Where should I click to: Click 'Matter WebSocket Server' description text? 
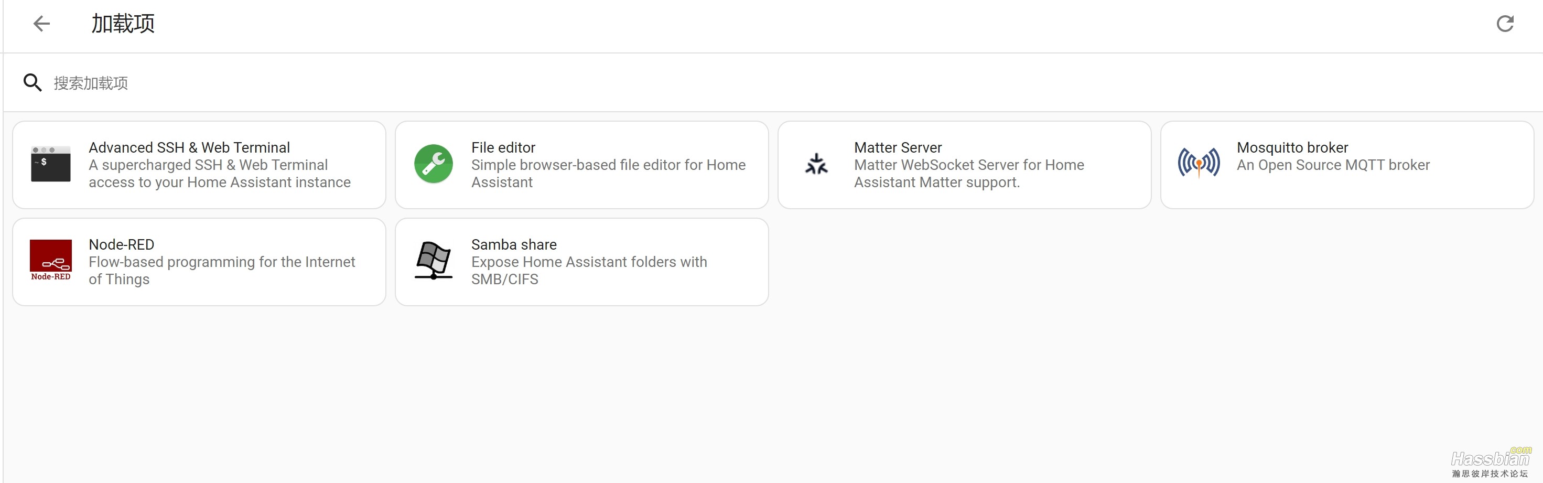[x=969, y=174]
